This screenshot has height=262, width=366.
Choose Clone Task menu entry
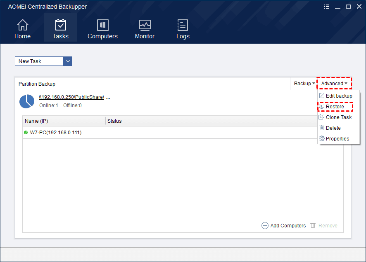click(x=339, y=117)
